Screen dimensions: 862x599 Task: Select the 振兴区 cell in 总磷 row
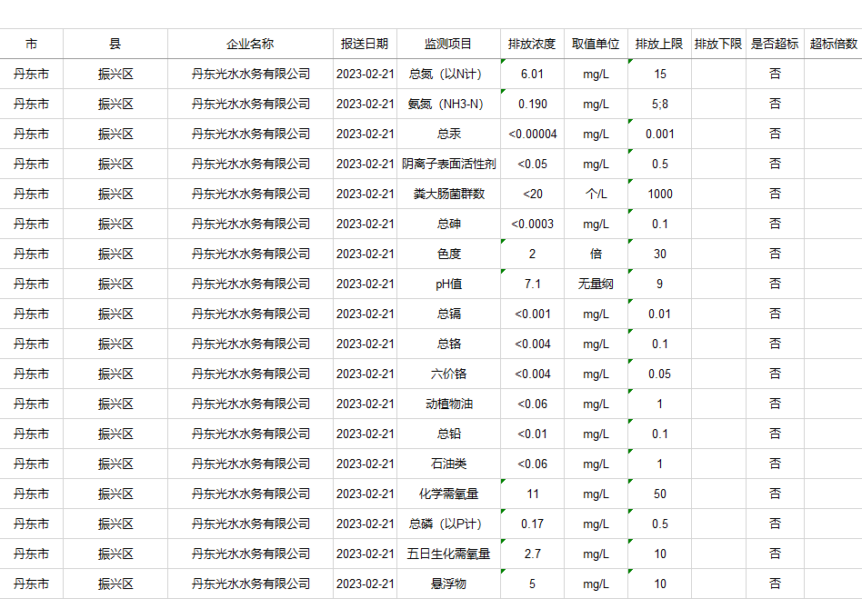(115, 524)
